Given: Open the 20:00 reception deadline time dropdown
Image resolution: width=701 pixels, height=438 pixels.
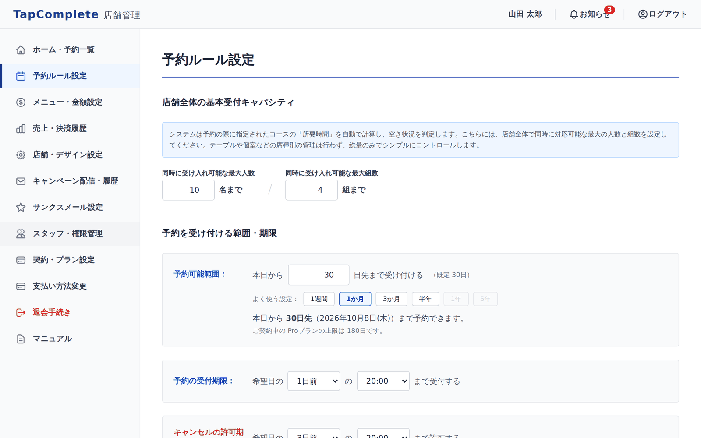Looking at the screenshot, I should (383, 381).
